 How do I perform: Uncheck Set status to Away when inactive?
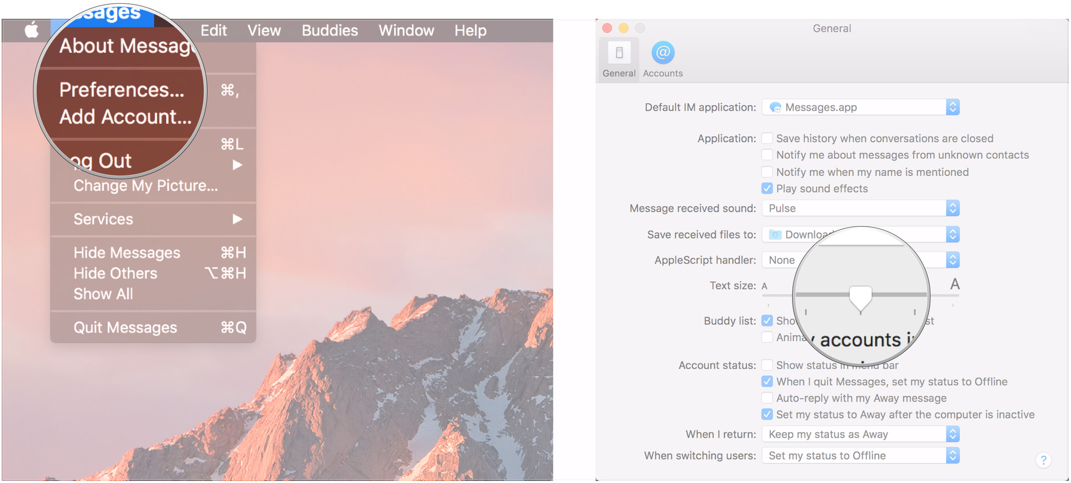pyautogui.click(x=767, y=415)
